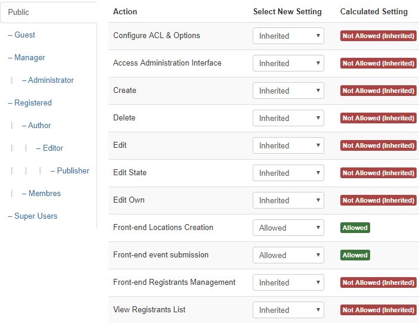419x323 pixels.
Task: Expand Edit Own permission dropdown
Action: click(288, 200)
